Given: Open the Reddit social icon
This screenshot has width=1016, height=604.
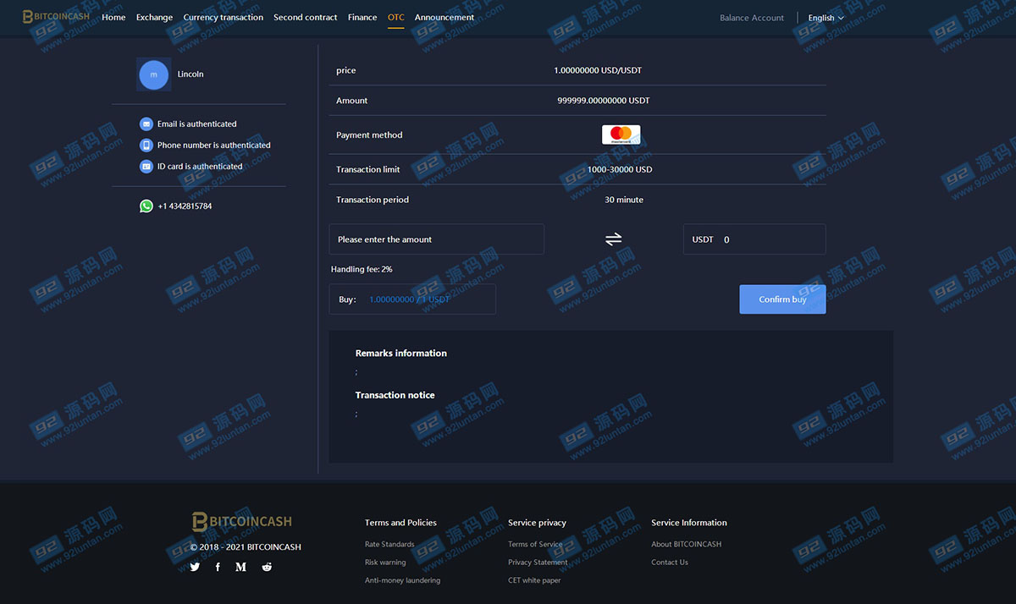Looking at the screenshot, I should pyautogui.click(x=267, y=567).
